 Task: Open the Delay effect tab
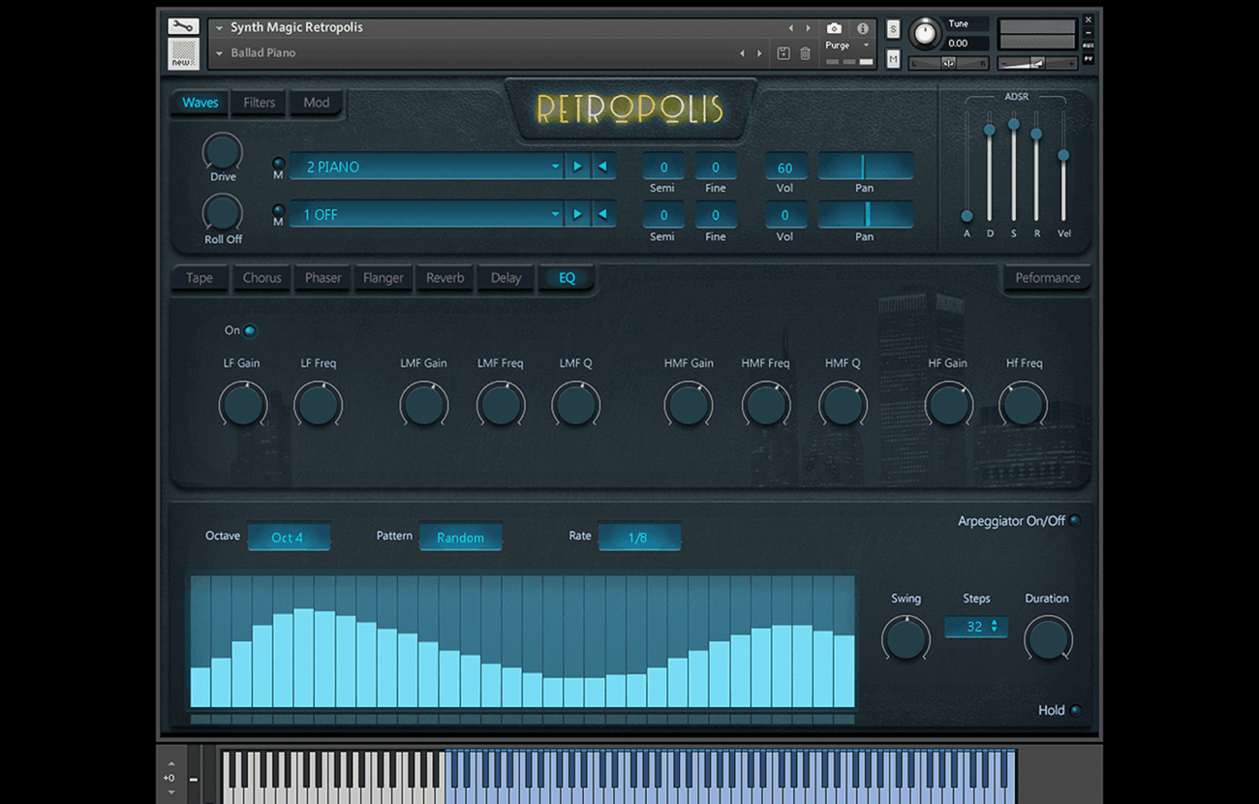[x=506, y=278]
